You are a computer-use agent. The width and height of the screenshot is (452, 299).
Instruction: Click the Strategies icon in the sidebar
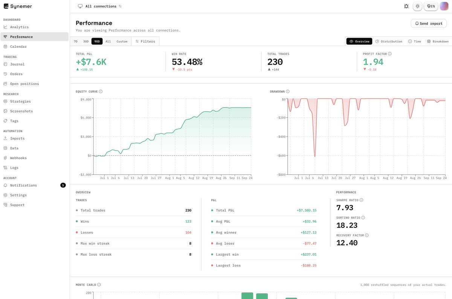click(x=6, y=102)
